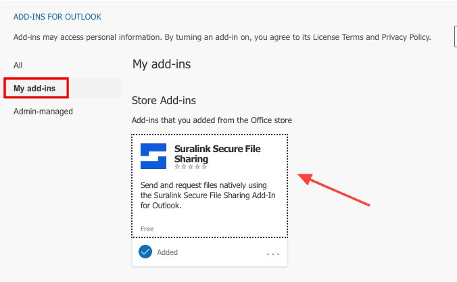
Task: Click the Added status label
Action: click(x=167, y=252)
